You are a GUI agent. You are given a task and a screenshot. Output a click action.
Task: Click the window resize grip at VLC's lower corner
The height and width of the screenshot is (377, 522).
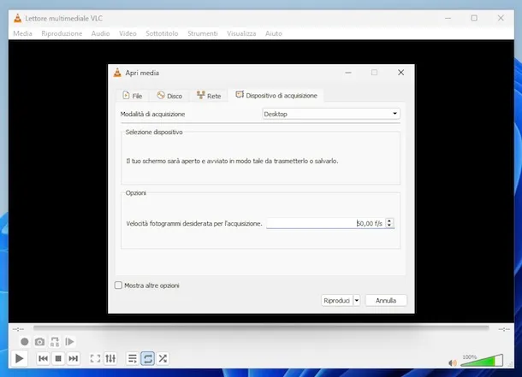(x=511, y=365)
